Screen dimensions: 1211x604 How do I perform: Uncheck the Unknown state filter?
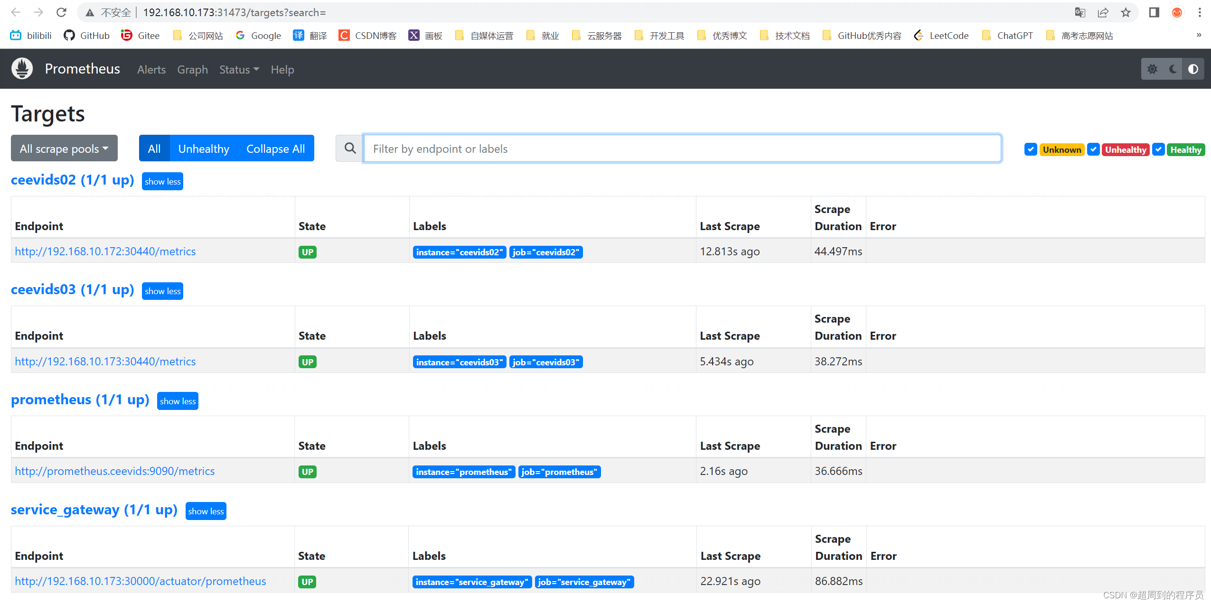click(x=1031, y=149)
